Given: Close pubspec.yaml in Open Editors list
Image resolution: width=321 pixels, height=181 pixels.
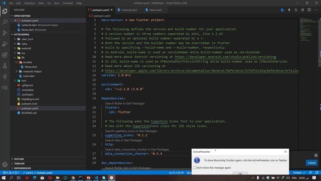Looking at the screenshot, I should click(x=16, y=21).
